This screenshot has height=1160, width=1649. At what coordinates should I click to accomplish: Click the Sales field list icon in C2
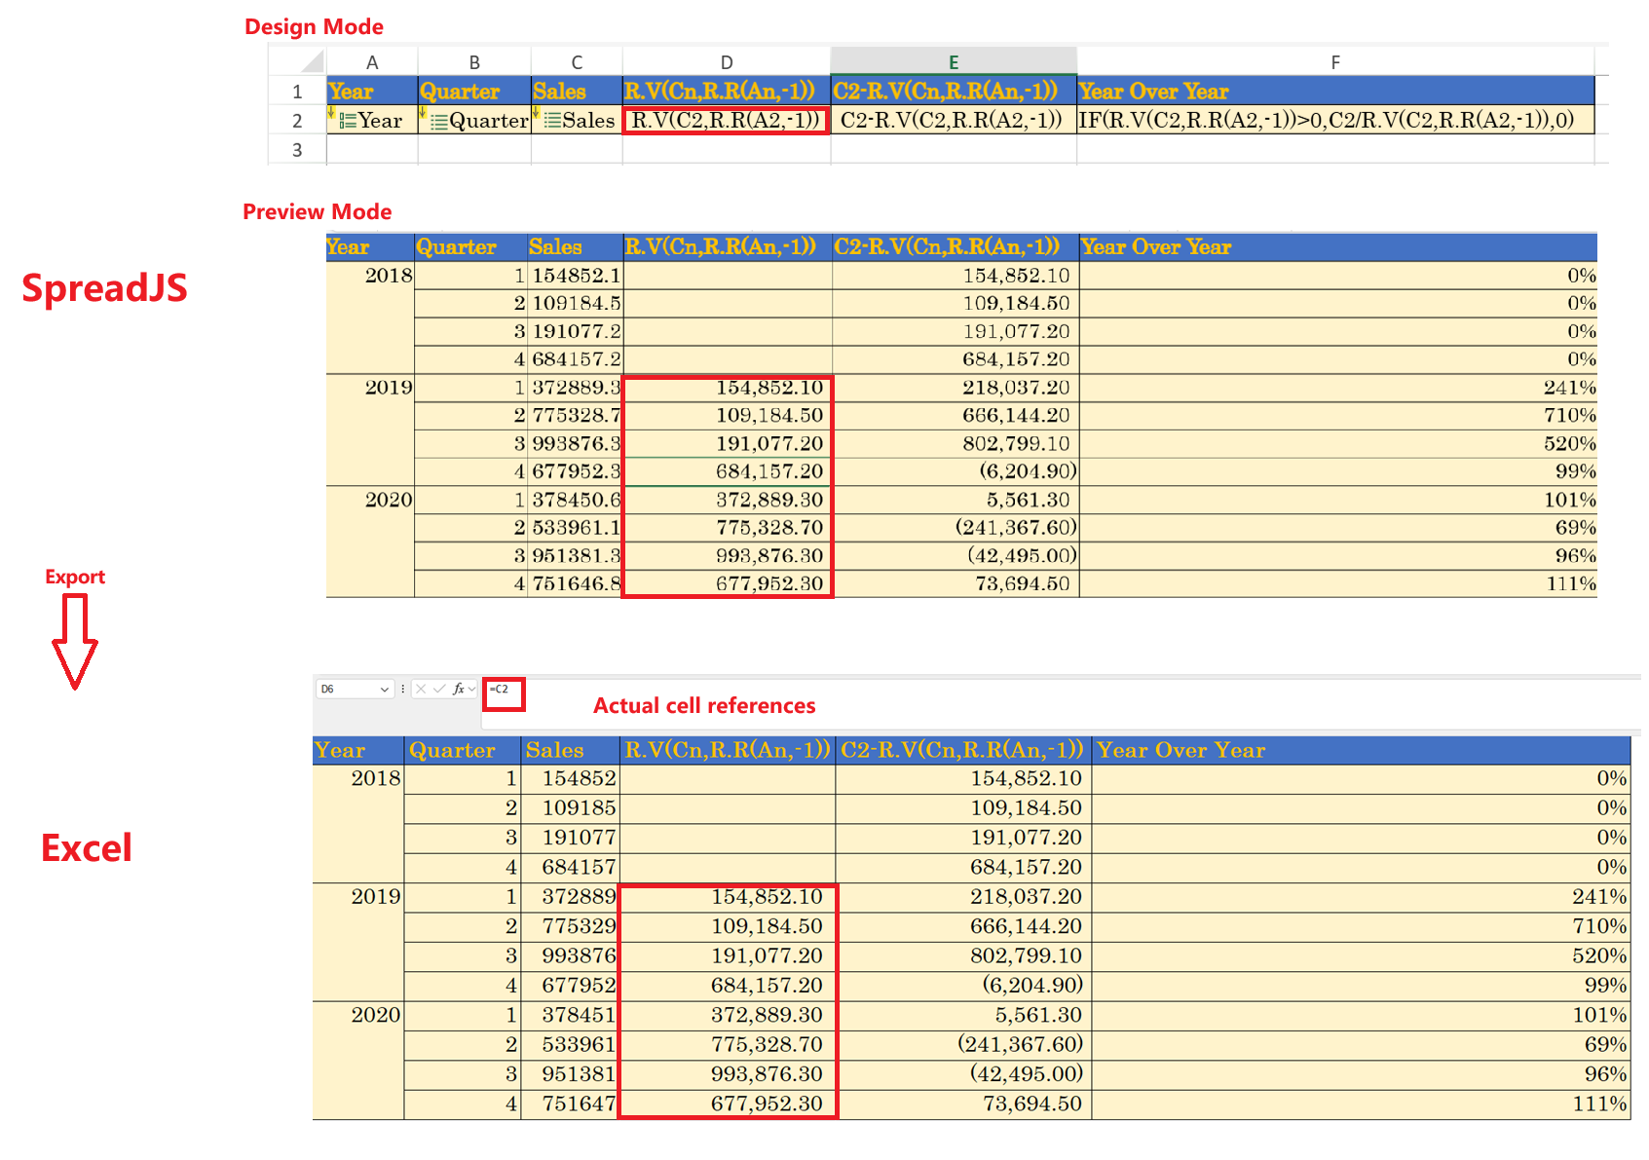552,121
